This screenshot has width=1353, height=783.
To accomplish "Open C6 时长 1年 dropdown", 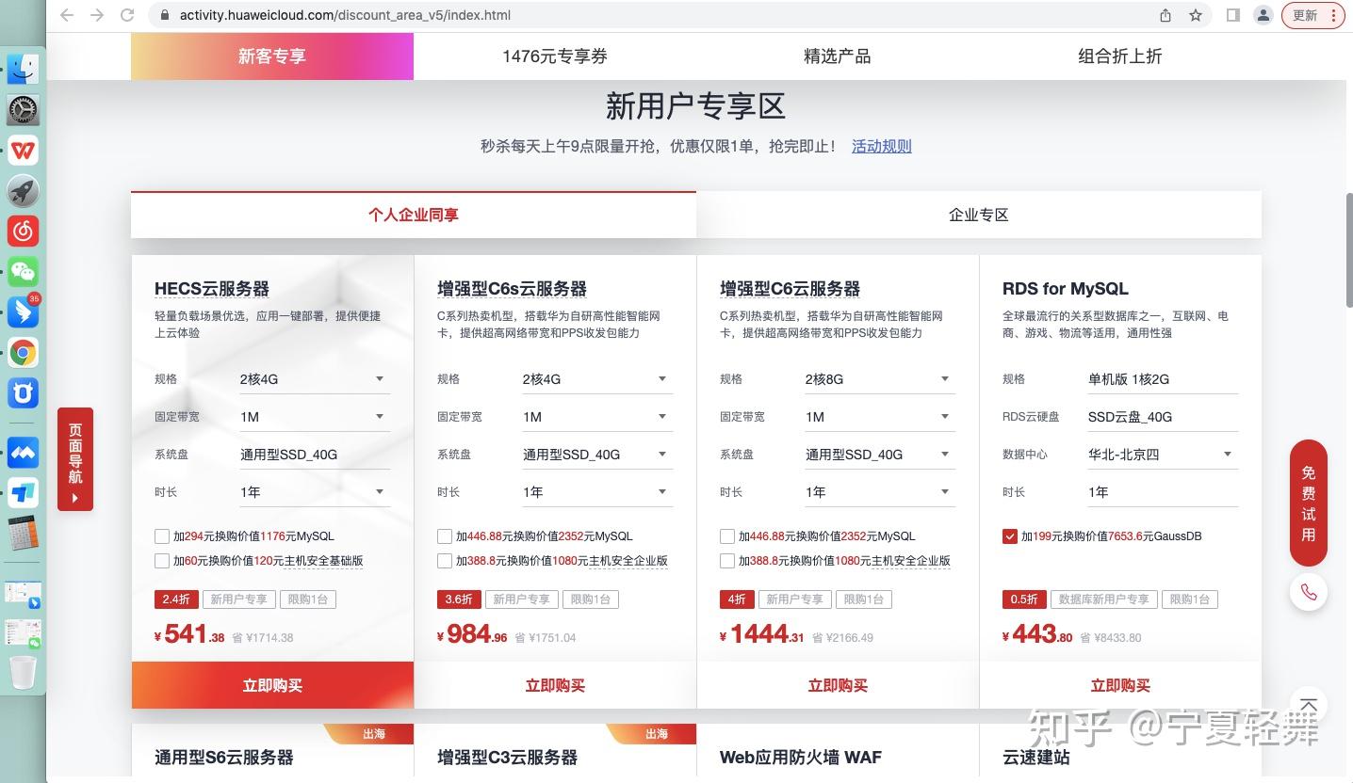I will pyautogui.click(x=878, y=492).
